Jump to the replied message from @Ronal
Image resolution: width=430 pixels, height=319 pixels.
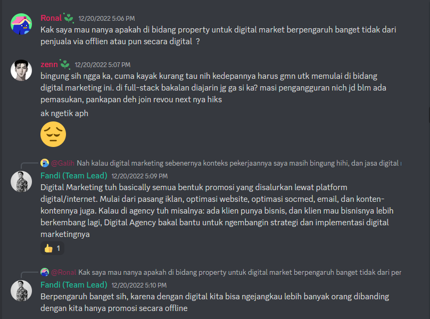239,272
